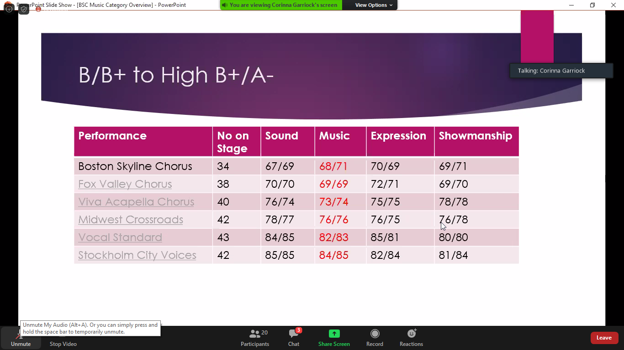The width and height of the screenshot is (624, 350).
Task: Start recording with the Record button
Action: (375, 338)
